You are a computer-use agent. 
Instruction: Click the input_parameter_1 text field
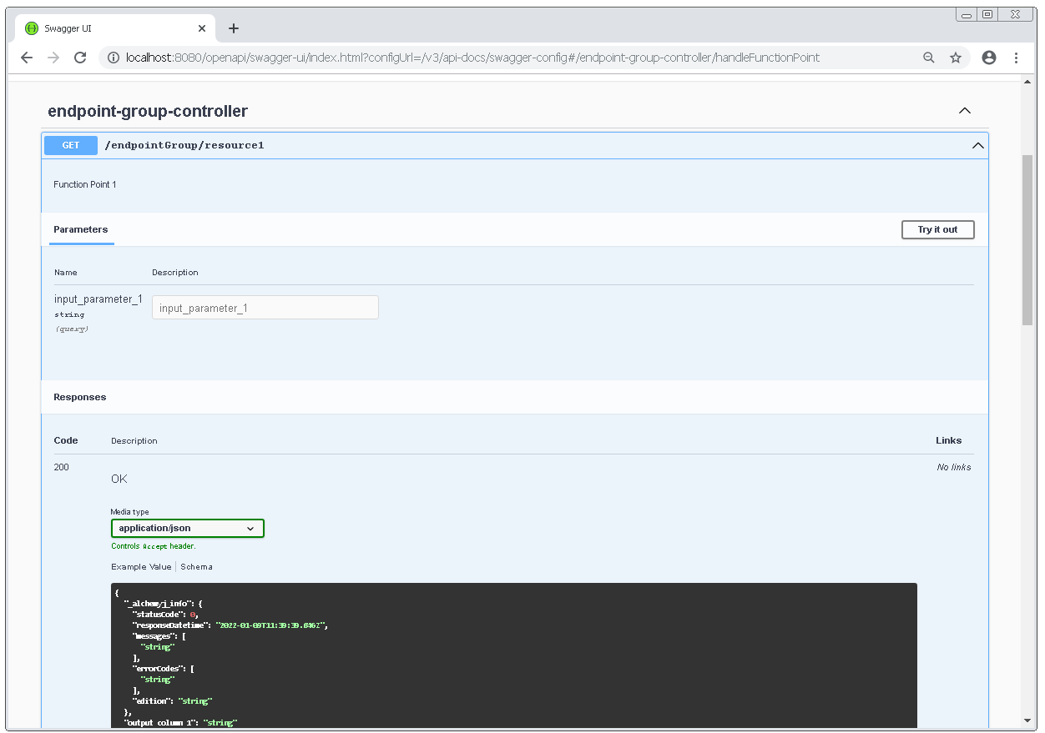[265, 308]
